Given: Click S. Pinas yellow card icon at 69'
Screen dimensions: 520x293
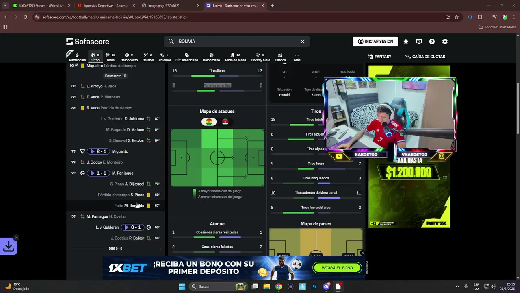Looking at the screenshot, I should (x=149, y=195).
